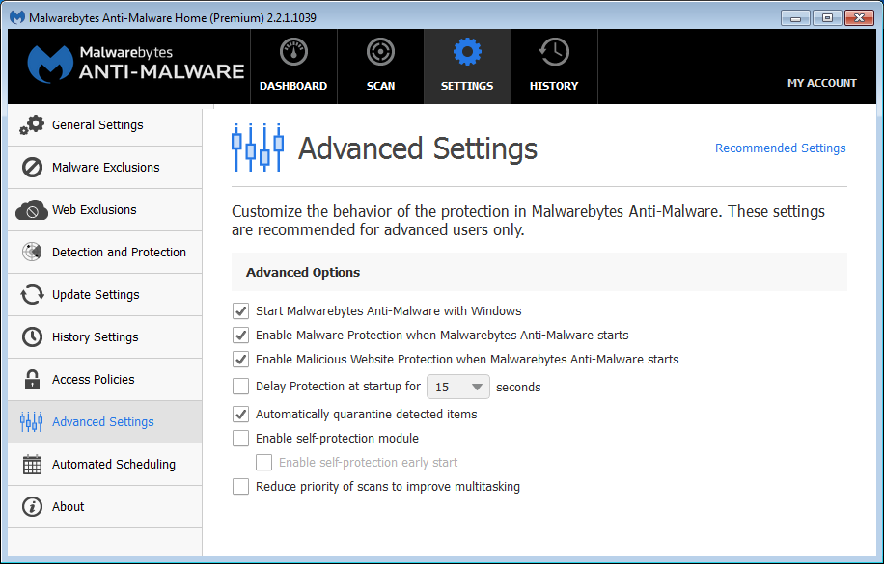
Task: Select the Settings tab label
Action: 467,86
